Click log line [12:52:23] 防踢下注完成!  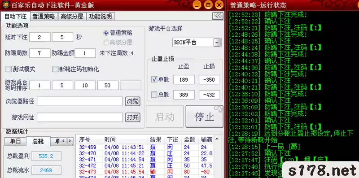[268, 15]
